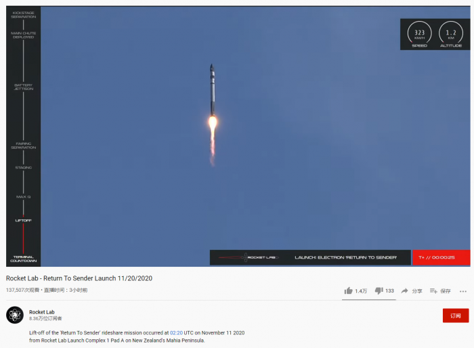Click the save-to-playlist icon
Screen dimensions: 474x348
[433, 291]
